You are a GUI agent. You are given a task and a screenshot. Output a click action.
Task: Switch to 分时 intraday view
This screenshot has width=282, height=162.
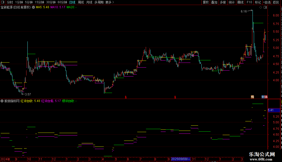[10, 2]
